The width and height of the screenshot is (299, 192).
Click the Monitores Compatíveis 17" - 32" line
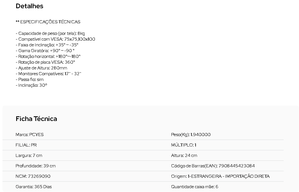(49, 74)
